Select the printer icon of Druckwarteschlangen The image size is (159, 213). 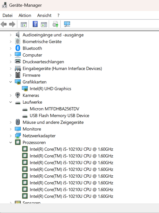[18, 62]
